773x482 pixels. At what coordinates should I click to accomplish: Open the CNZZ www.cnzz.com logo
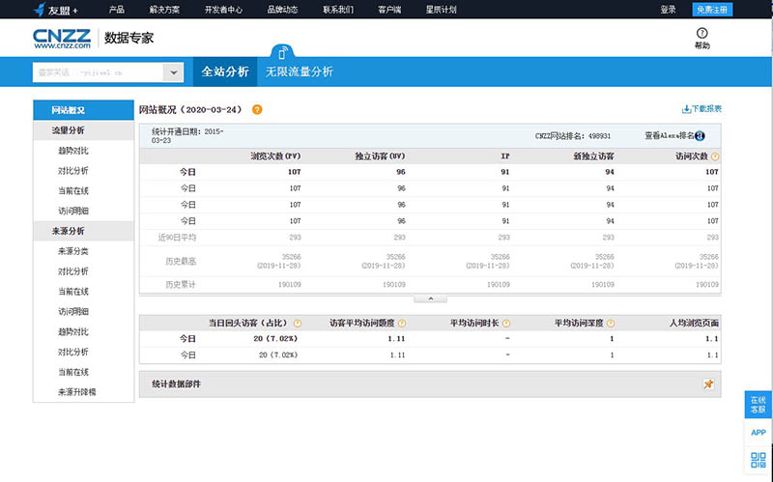(62, 39)
